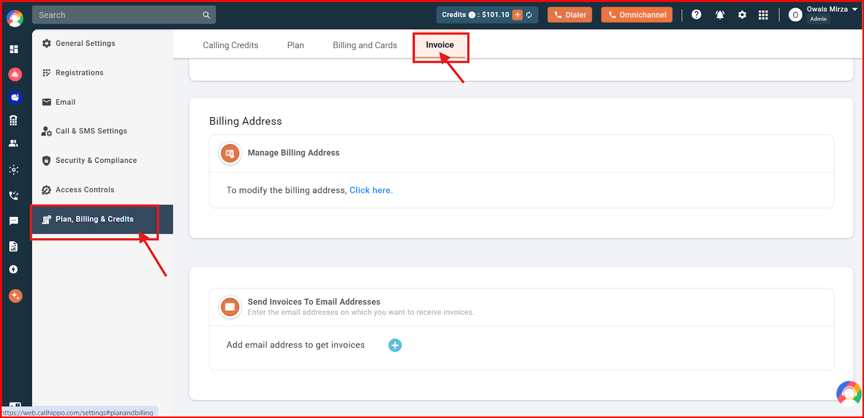Add an invoice email with the blue plus
The width and height of the screenshot is (864, 418).
pyautogui.click(x=395, y=345)
